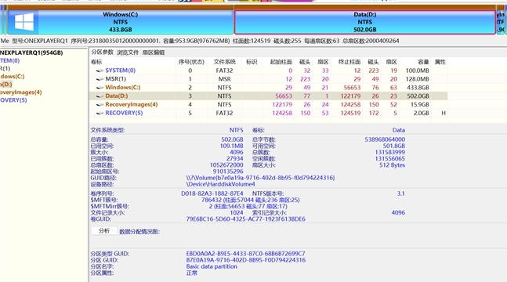Click the 分析 button

coord(104,230)
